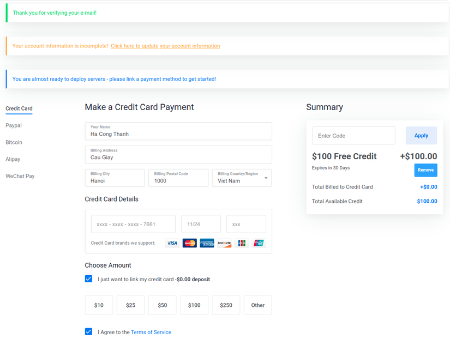Choose the WeChat Pay option
The height and width of the screenshot is (339, 450).
(x=20, y=176)
